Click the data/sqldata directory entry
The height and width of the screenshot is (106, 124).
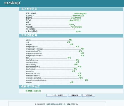31,69
